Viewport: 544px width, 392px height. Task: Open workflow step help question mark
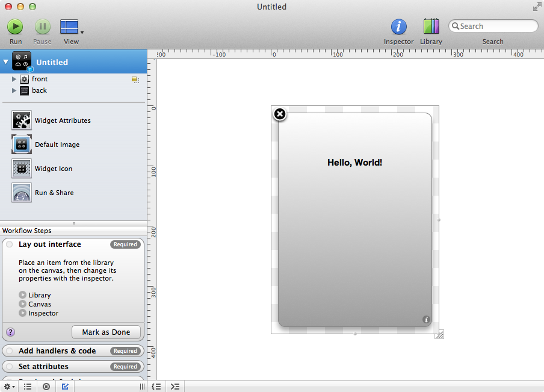[11, 332]
